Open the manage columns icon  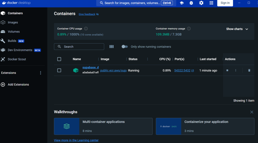click(112, 47)
